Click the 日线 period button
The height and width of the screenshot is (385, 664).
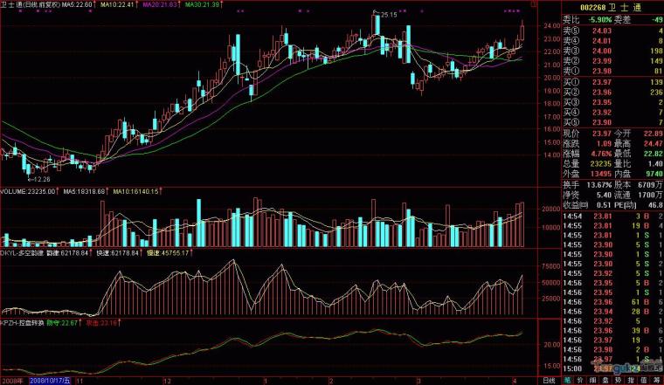tap(549, 381)
